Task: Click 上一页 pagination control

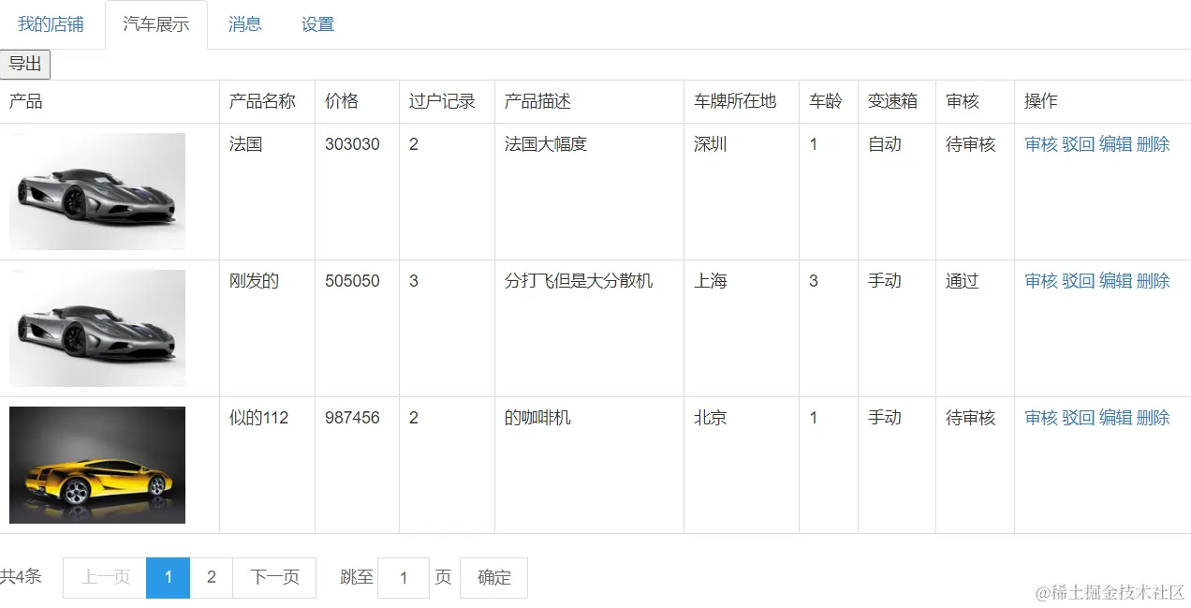Action: click(103, 577)
